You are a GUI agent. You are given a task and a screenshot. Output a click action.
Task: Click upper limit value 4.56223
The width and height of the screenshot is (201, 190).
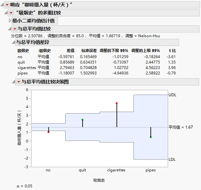coord(153,68)
